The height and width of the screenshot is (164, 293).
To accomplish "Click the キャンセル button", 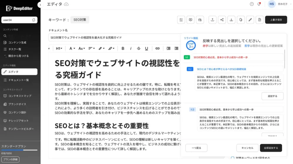I will tap(247, 148).
